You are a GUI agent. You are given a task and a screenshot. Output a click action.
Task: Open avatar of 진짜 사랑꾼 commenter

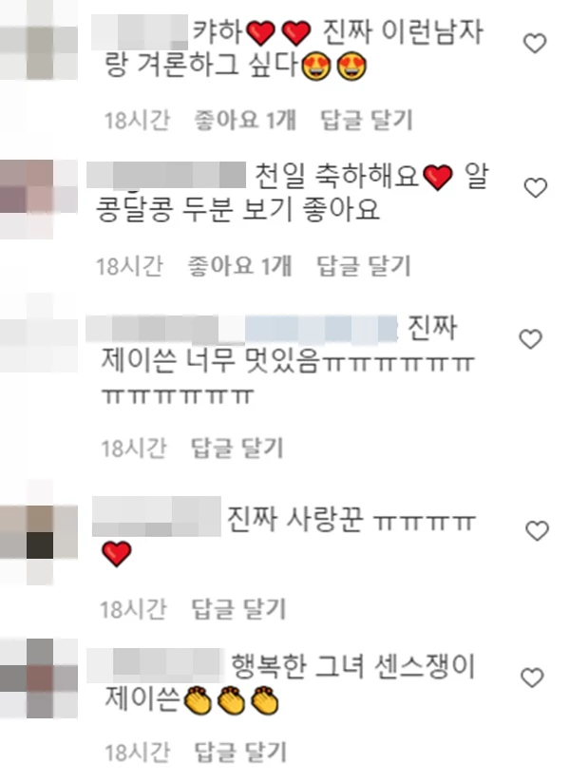(39, 544)
